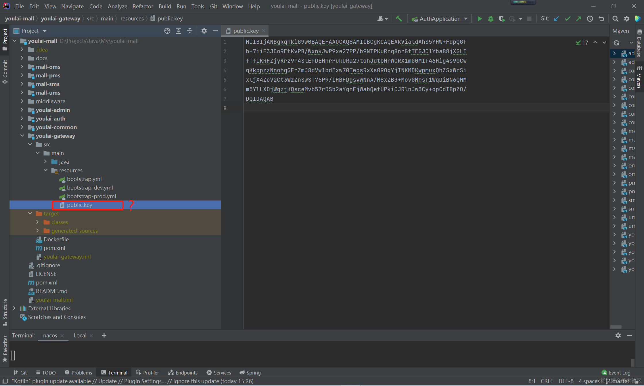The width and height of the screenshot is (644, 386).
Task: Toggle the Structure tool window stripe button
Action: 5,312
